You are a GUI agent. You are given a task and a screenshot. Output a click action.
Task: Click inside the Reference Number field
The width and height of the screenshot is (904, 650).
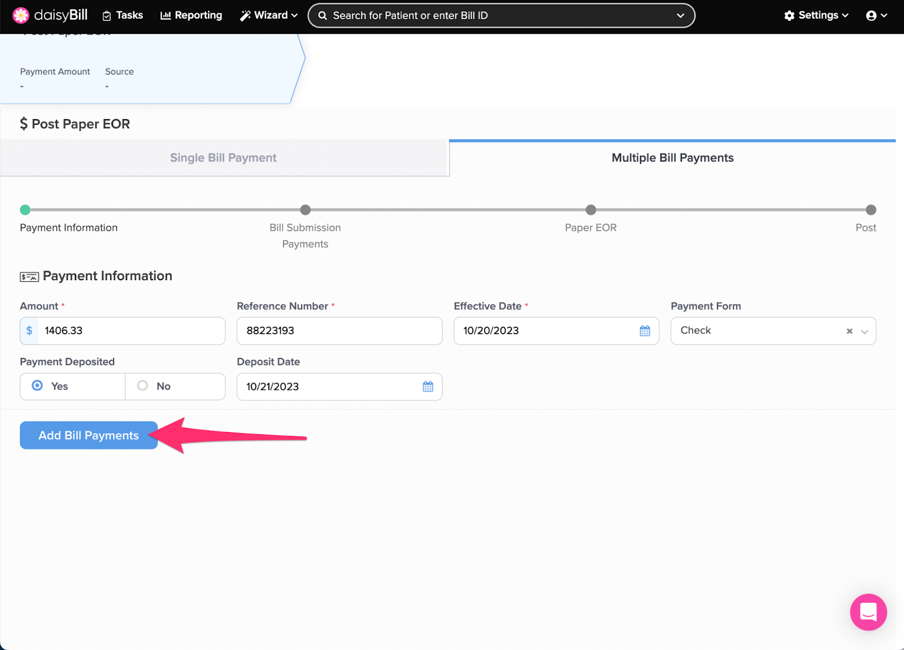tap(338, 330)
